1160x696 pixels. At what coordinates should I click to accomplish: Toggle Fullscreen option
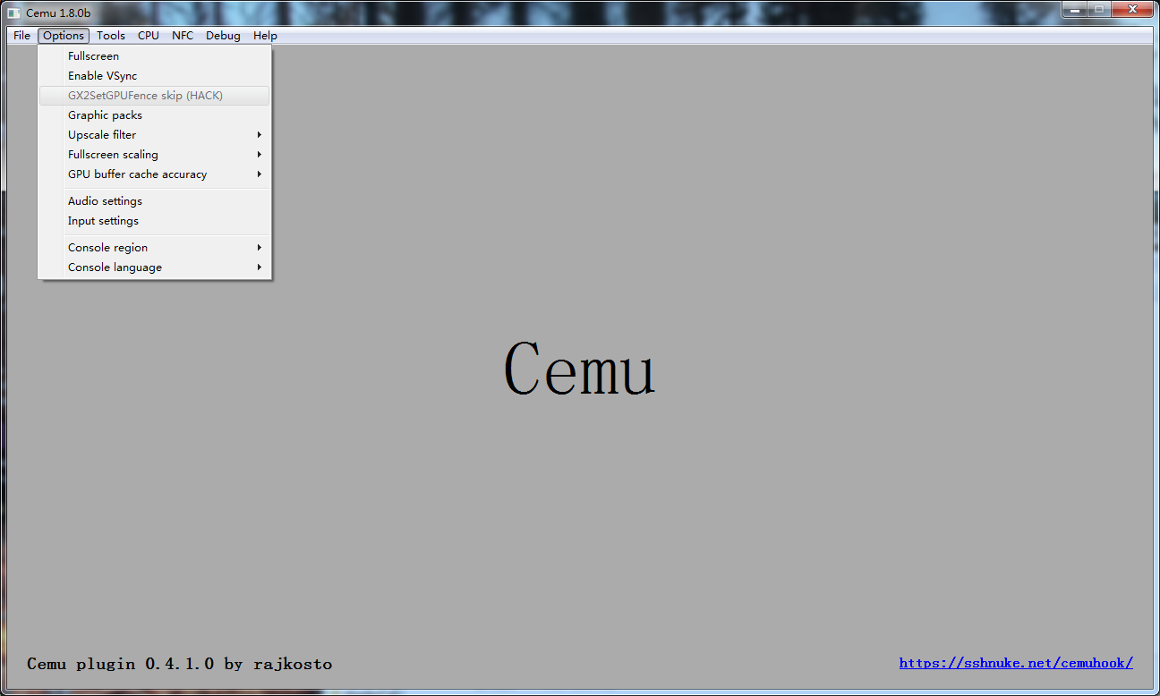[x=154, y=56]
